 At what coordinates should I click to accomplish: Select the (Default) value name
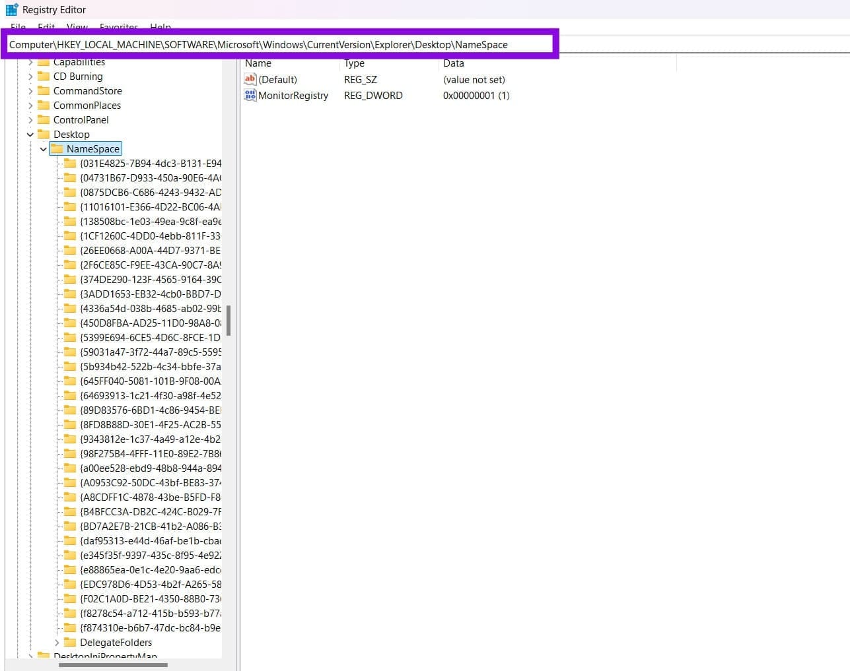[x=277, y=80]
